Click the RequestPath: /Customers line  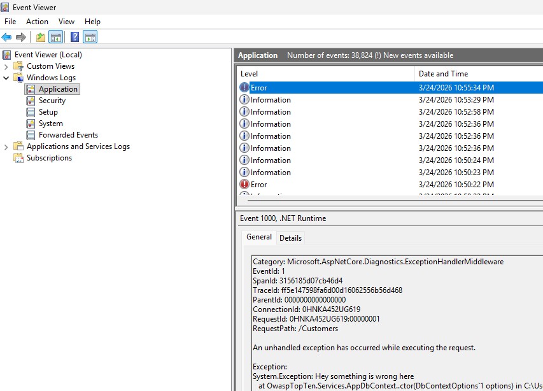295,329
